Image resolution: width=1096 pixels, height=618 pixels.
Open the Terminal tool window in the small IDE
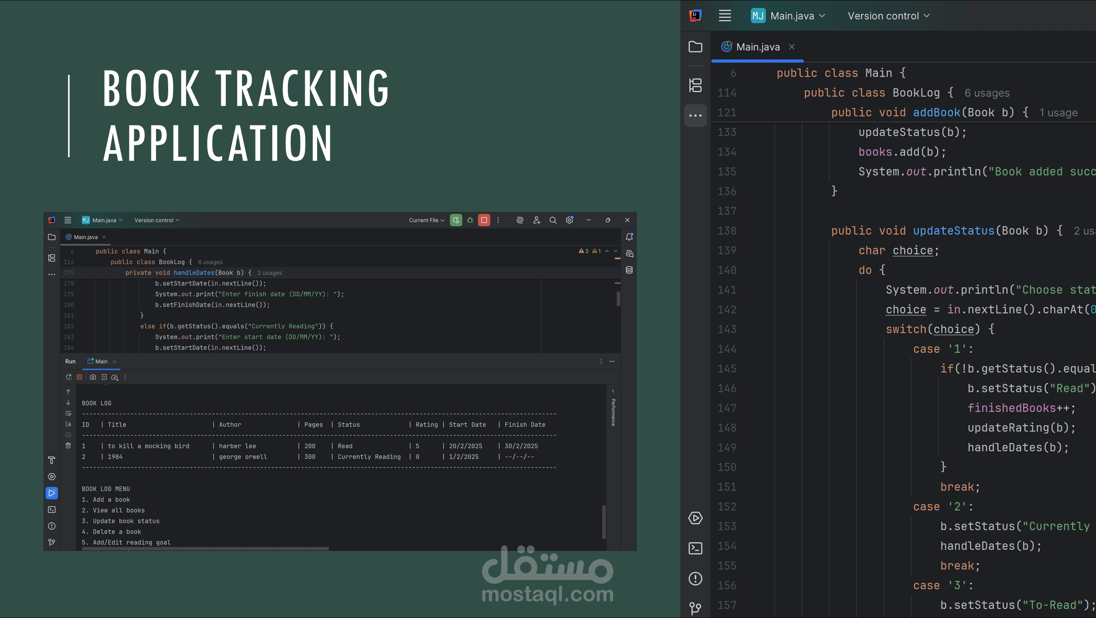click(52, 510)
